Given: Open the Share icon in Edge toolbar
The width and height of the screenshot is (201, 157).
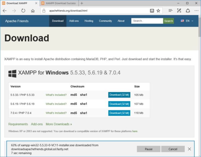Looking at the screenshot, I should (x=188, y=10).
